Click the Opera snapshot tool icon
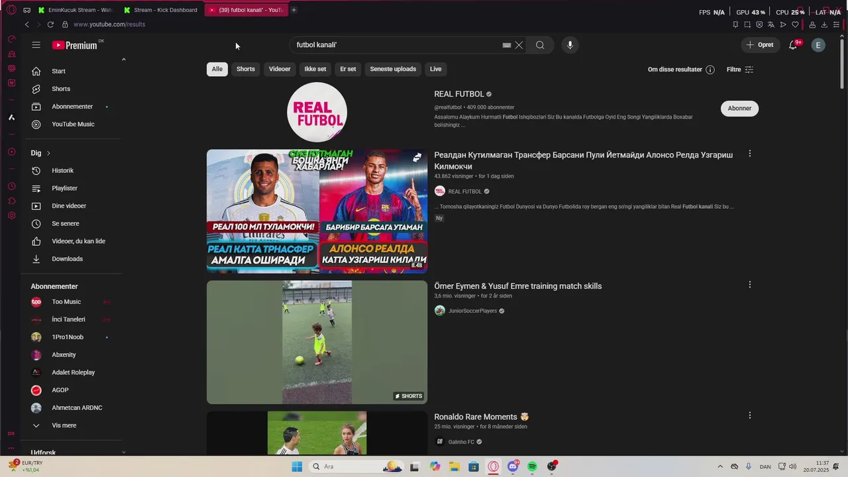This screenshot has width=848, height=477. click(x=747, y=25)
